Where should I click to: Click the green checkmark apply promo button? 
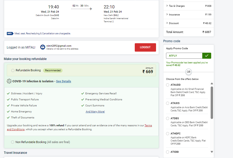206,56
